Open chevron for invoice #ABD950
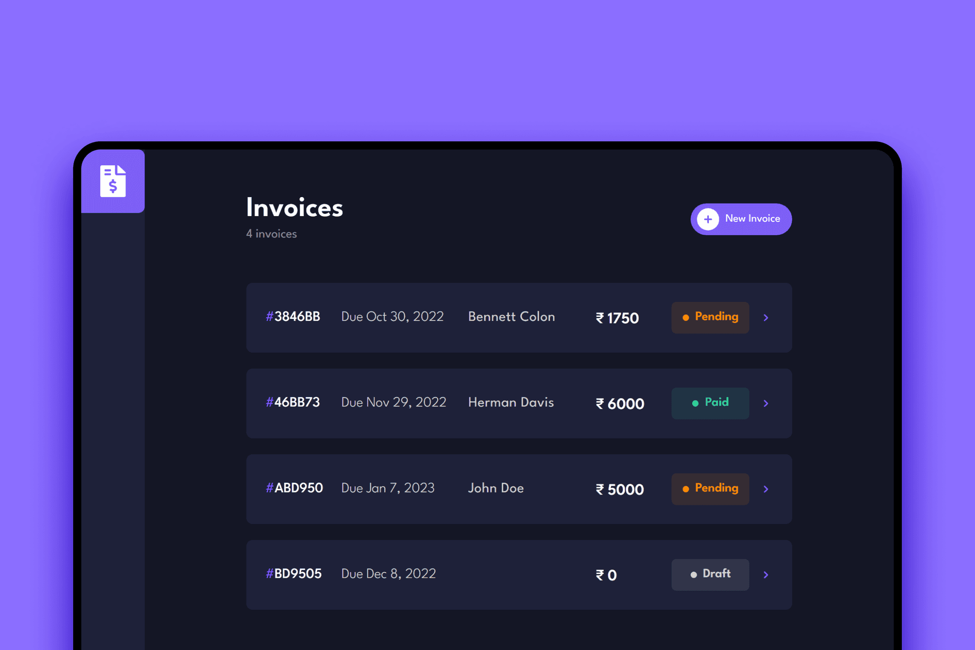 (x=766, y=489)
